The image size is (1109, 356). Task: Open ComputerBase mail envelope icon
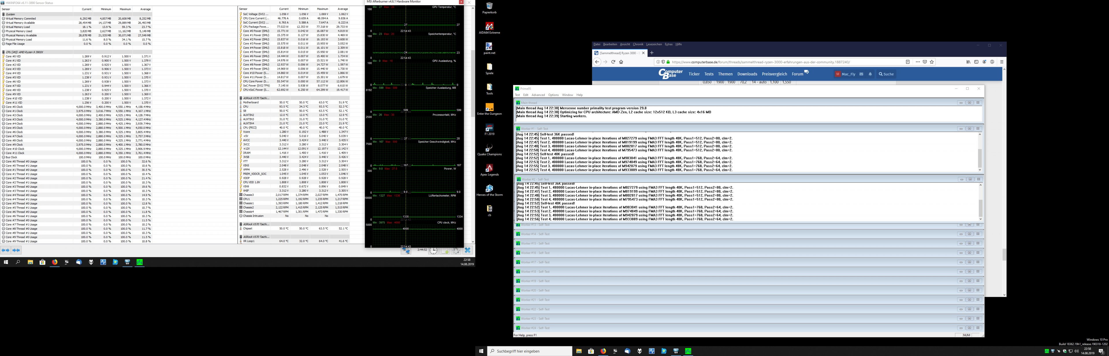pyautogui.click(x=861, y=74)
